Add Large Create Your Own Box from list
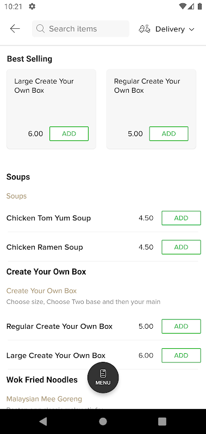The height and width of the screenshot is (434, 206). pos(182,355)
